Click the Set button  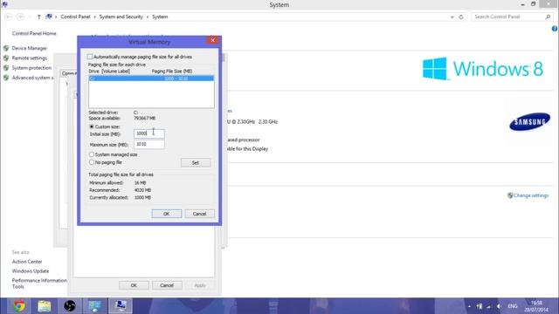[x=196, y=163]
